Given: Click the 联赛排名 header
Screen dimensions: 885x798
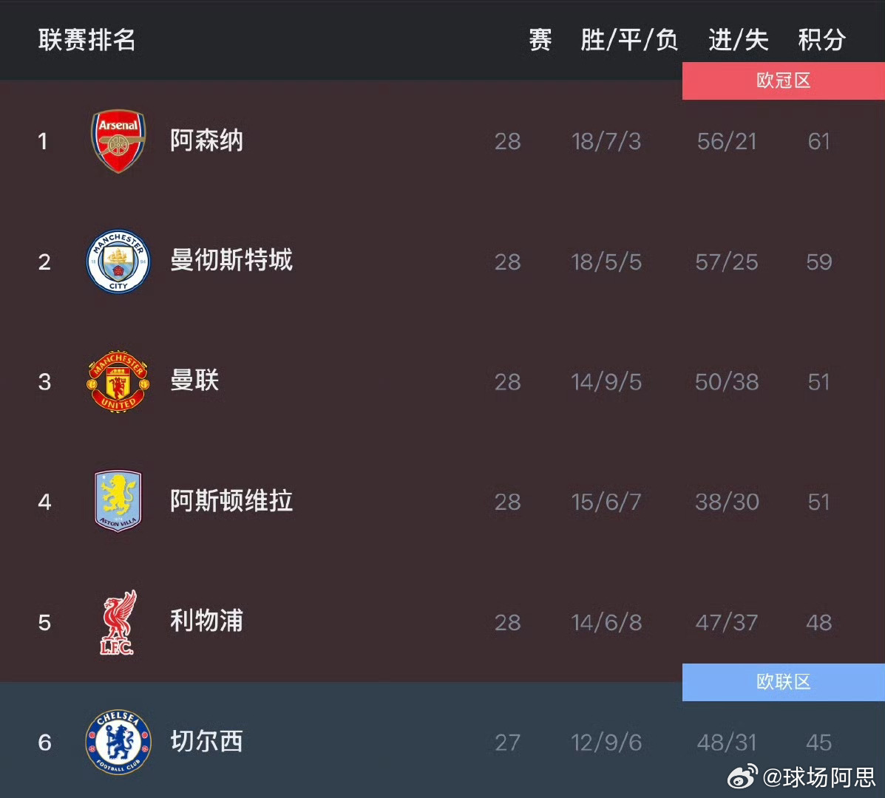Looking at the screenshot, I should (x=87, y=39).
